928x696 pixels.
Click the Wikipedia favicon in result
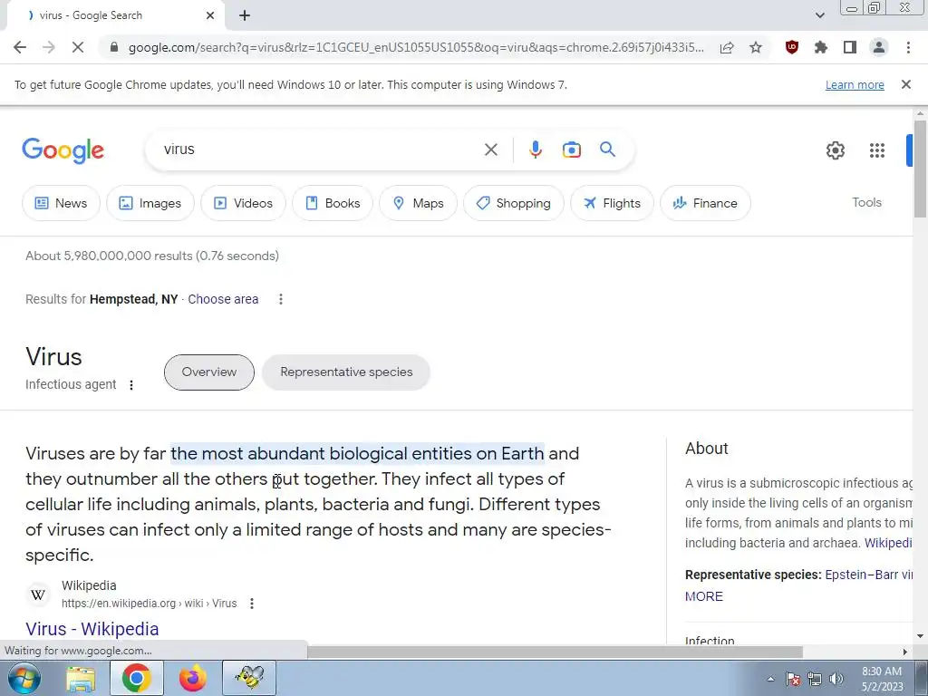pyautogui.click(x=38, y=594)
